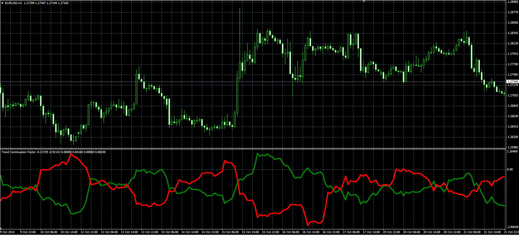Click the dropdown triangle beside EURUSD,H1

(x=2, y=3)
